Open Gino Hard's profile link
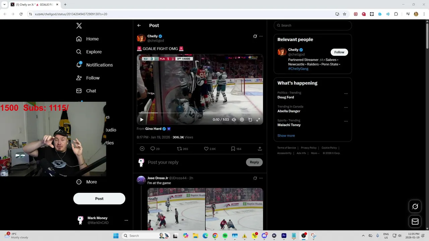 154,129
